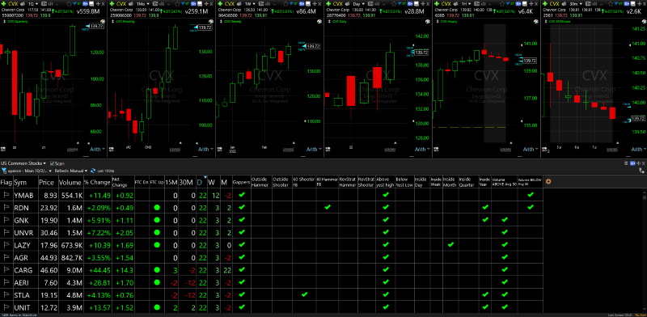Click the color palette icon on the weekly chart
Image resolution: width=647 pixels, height=317 pixels.
tap(319, 22)
